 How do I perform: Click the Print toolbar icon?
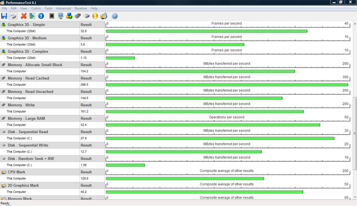pos(13,16)
